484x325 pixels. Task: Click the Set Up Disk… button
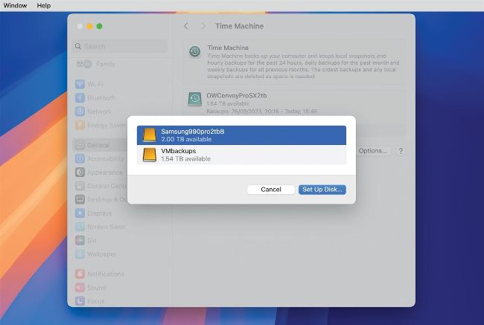pyautogui.click(x=322, y=190)
